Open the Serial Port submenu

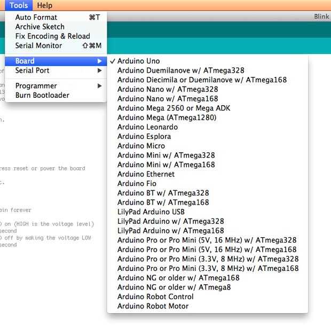[56, 71]
